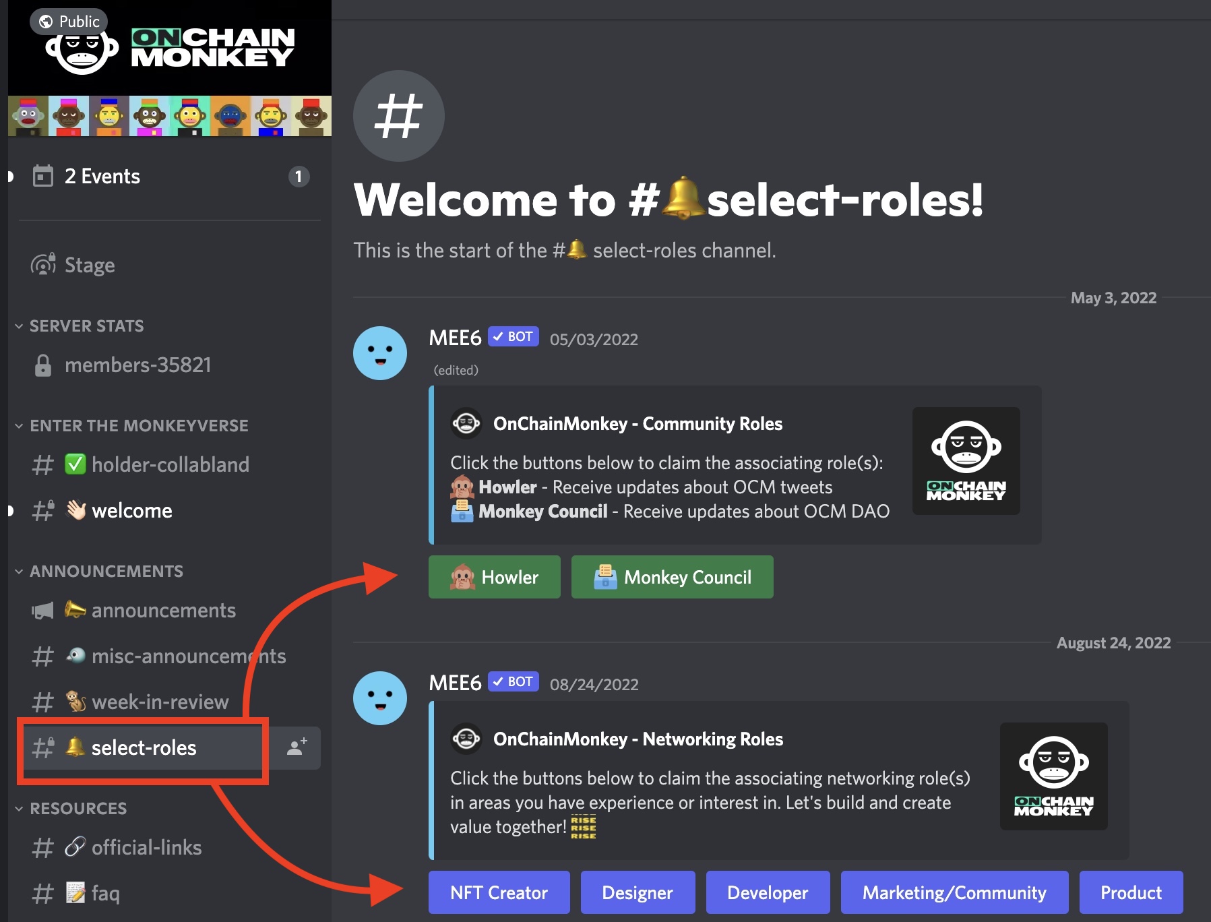The height and width of the screenshot is (922, 1211).
Task: Open the 2 Events entry
Action: [x=170, y=177]
